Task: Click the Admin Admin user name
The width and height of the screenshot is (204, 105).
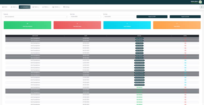Action: click(194, 1)
